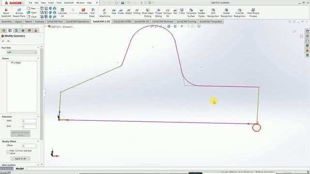The height and width of the screenshot is (174, 310).
Task: Cancel Modify Geometry with red X
Action: coord(8,41)
